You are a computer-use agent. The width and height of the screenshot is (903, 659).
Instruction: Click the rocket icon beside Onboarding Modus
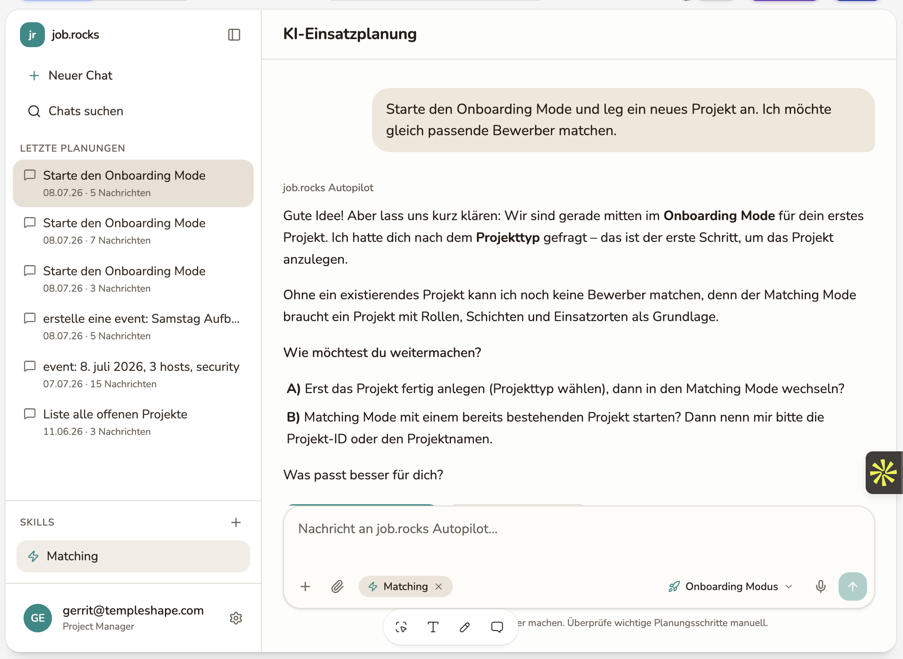[x=674, y=587]
